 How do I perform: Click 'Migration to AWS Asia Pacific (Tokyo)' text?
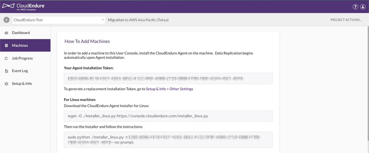pyautogui.click(x=138, y=20)
